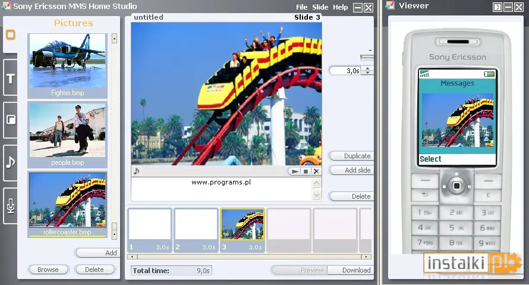Select the music note Sounds tab
The height and width of the screenshot is (285, 529).
click(x=11, y=162)
